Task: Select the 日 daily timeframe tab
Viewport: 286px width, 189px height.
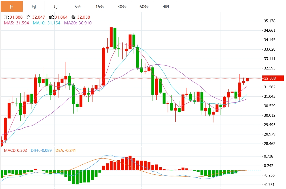Action: (12, 7)
